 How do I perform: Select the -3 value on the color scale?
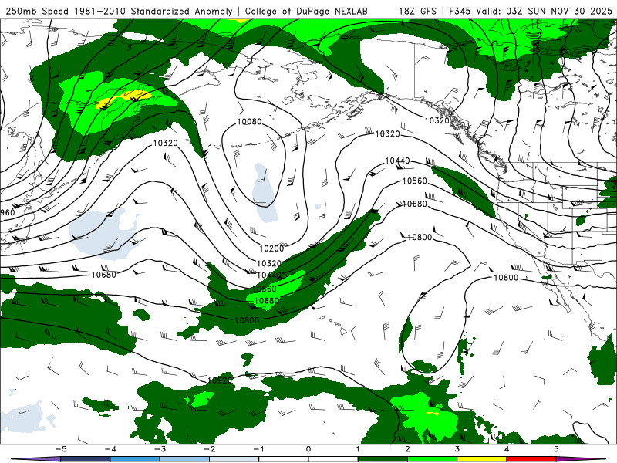click(160, 449)
